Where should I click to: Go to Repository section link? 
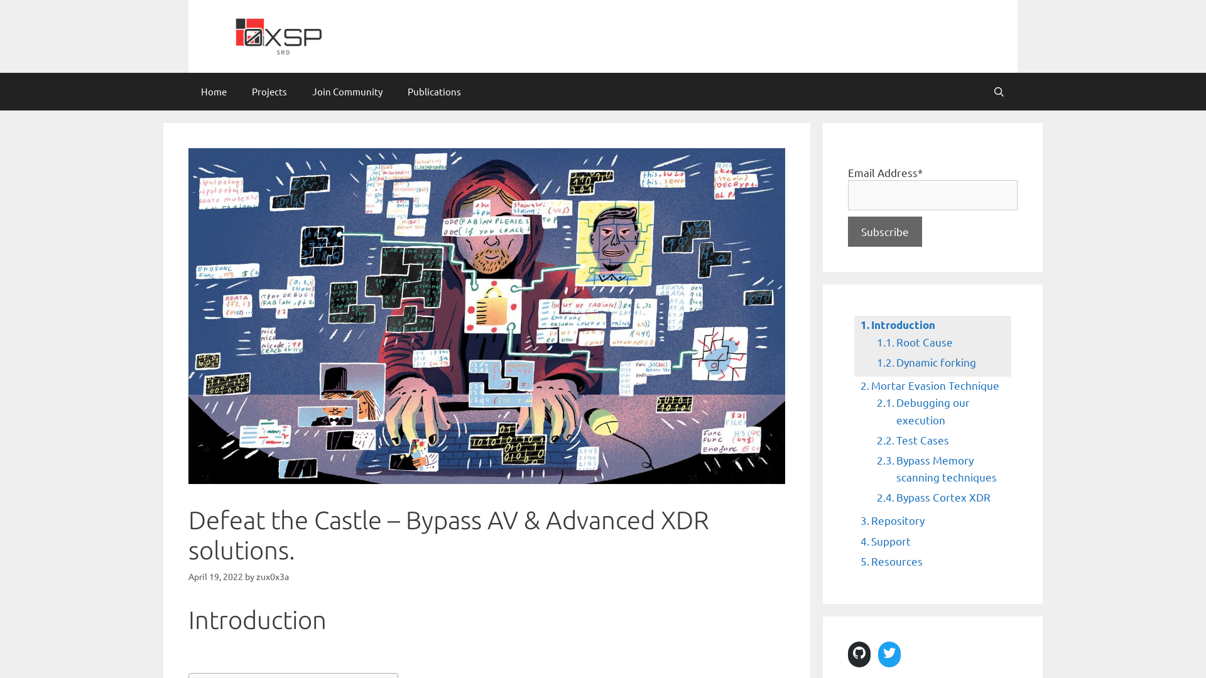tap(893, 521)
